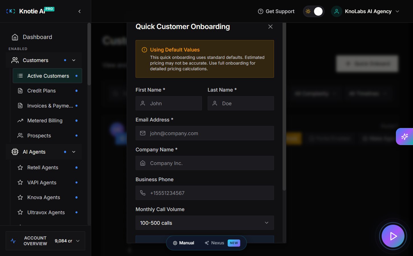The height and width of the screenshot is (256, 413).
Task: Click the Metered Billing trend icon
Action: pos(20,121)
